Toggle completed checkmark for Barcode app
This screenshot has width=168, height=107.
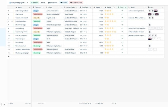[x=122, y=28]
